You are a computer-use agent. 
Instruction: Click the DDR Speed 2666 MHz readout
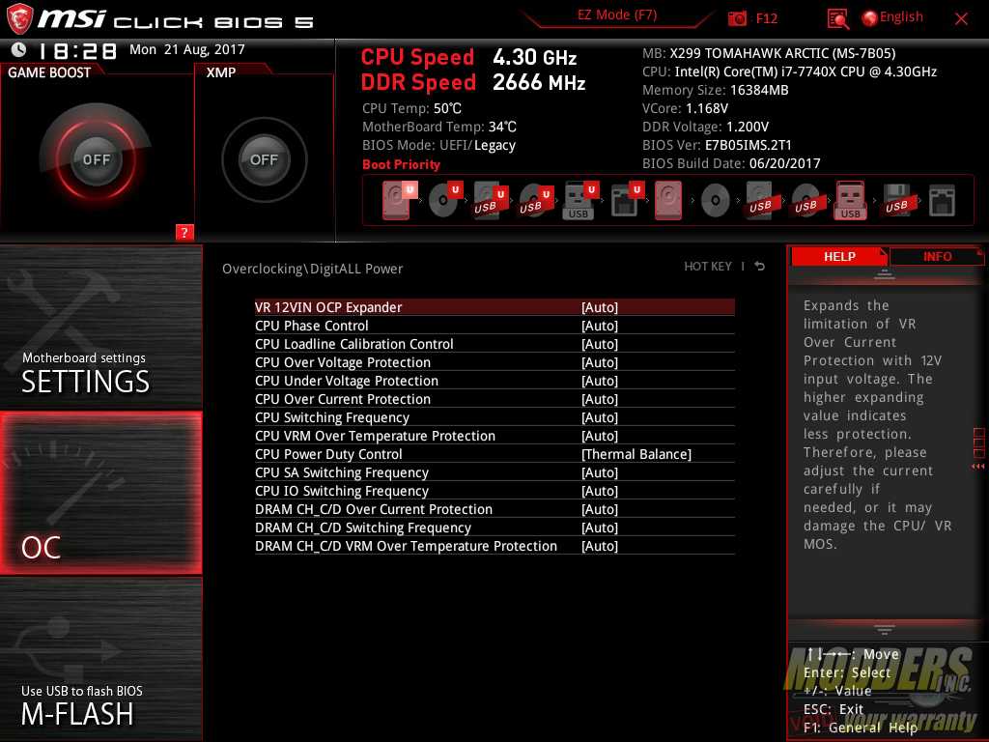[x=473, y=83]
